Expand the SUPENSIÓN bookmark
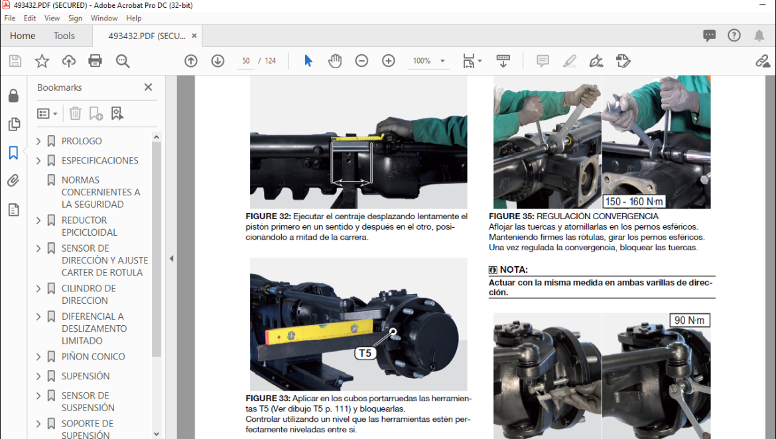The height and width of the screenshot is (439, 776). click(x=38, y=376)
